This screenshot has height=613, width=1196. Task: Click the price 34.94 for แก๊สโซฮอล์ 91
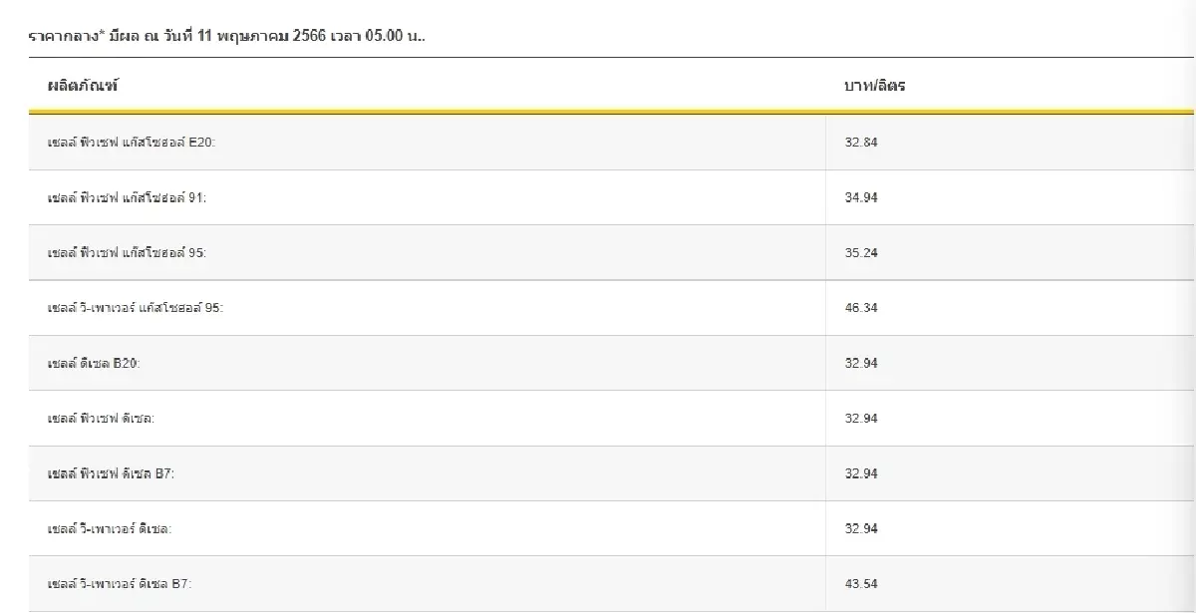pos(861,198)
